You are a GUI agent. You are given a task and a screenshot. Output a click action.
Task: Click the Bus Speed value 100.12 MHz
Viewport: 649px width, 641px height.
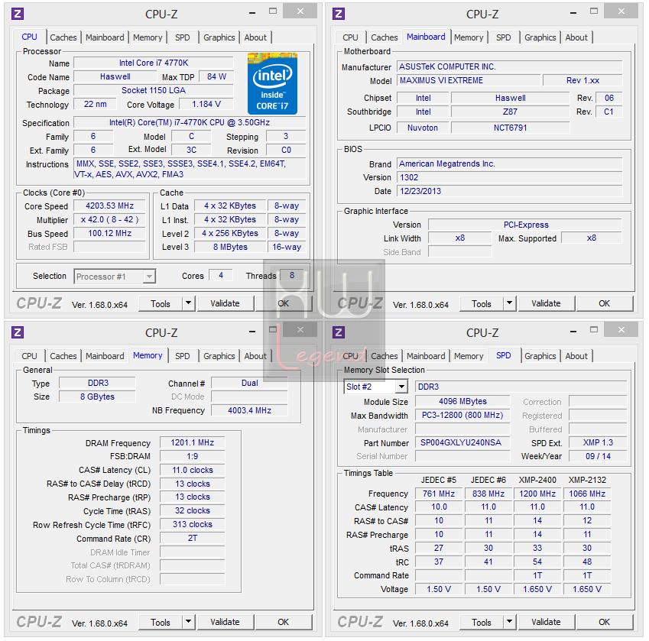(109, 233)
